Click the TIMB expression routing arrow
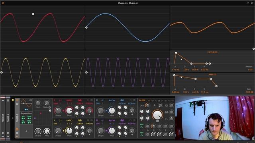The image size is (255, 143). 29,118
